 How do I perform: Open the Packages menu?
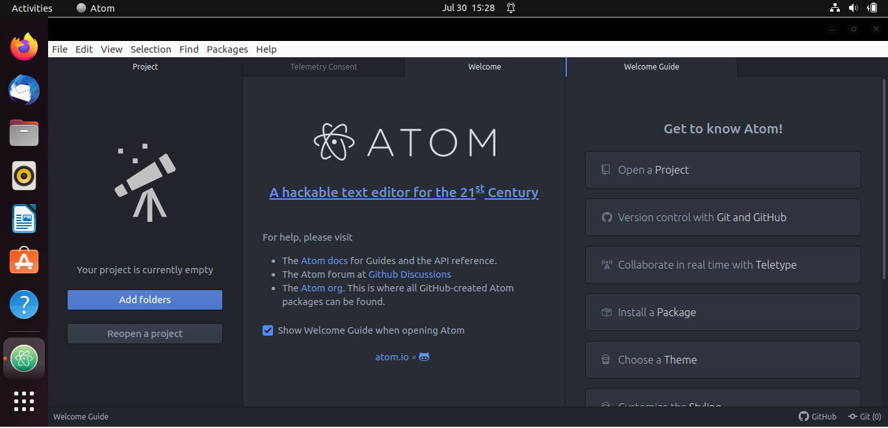click(228, 49)
